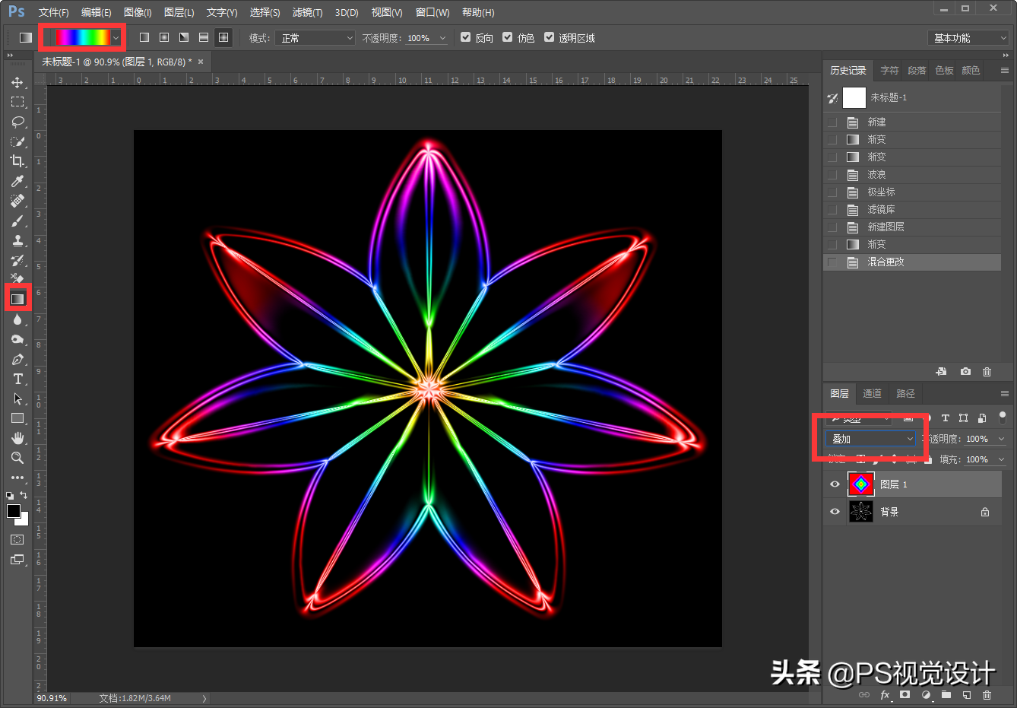Select the Rectangle shape tool
This screenshot has height=708, width=1017.
tap(17, 418)
